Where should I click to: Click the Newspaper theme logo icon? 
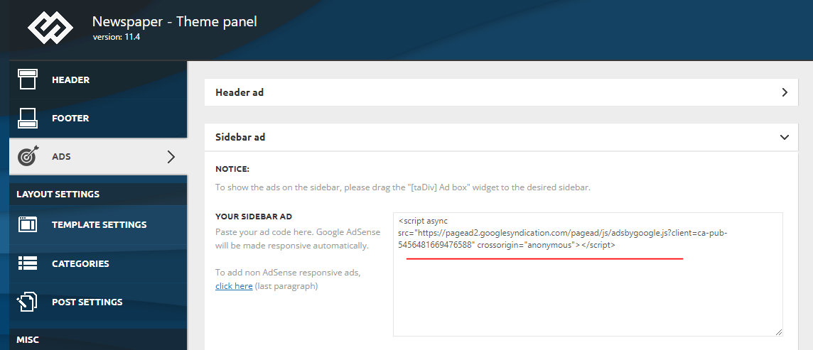50,27
